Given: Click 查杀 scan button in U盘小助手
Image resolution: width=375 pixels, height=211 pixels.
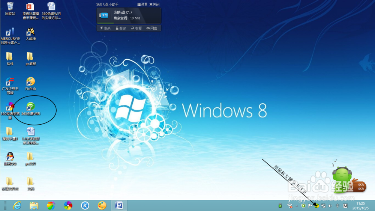Looking at the screenshot, I should (105, 28).
